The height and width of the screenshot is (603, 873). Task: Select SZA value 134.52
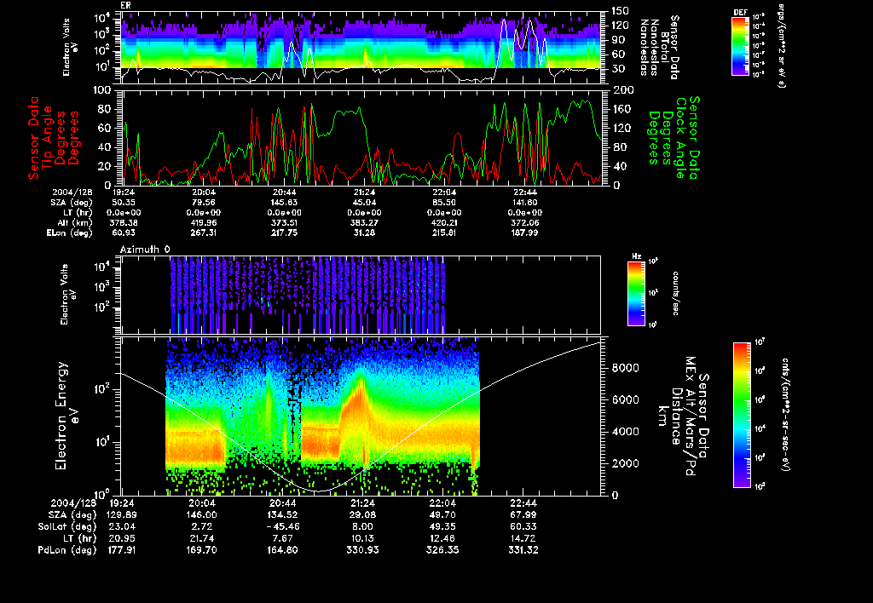click(x=283, y=515)
